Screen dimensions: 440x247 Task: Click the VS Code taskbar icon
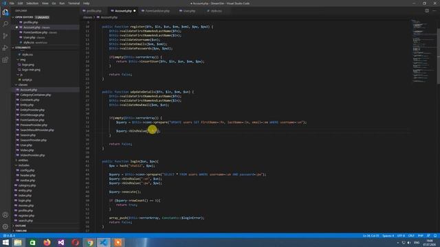[104, 242]
